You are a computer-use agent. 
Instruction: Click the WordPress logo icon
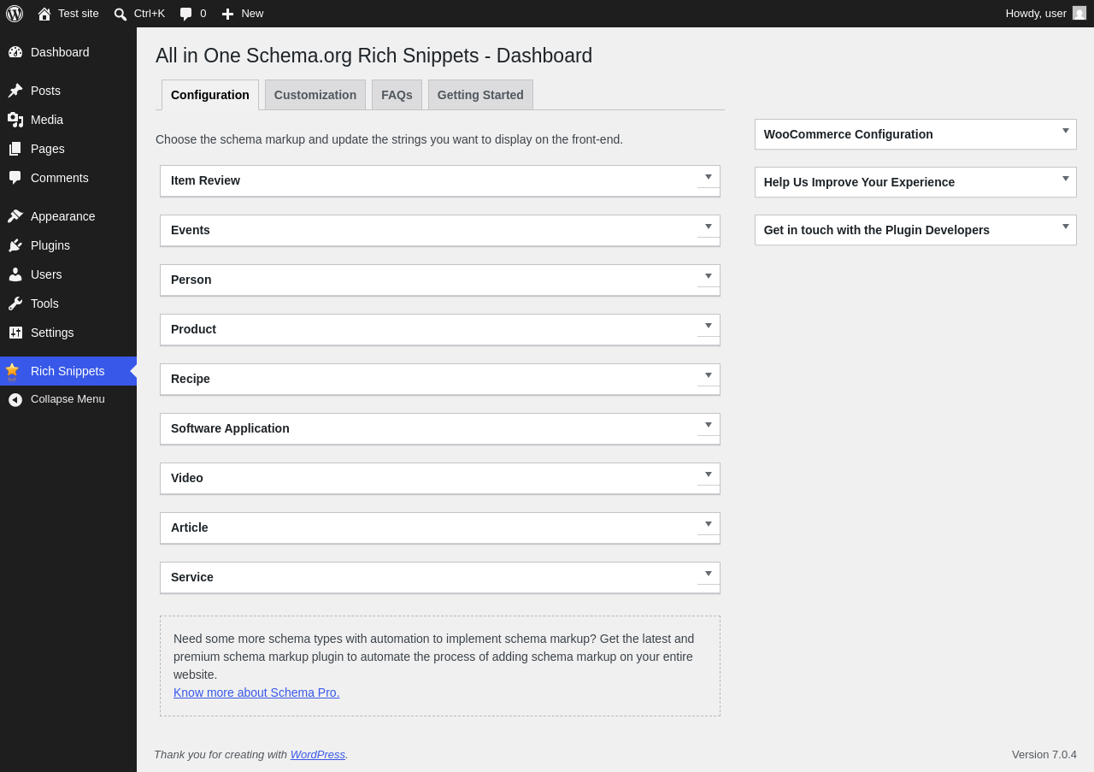15,14
